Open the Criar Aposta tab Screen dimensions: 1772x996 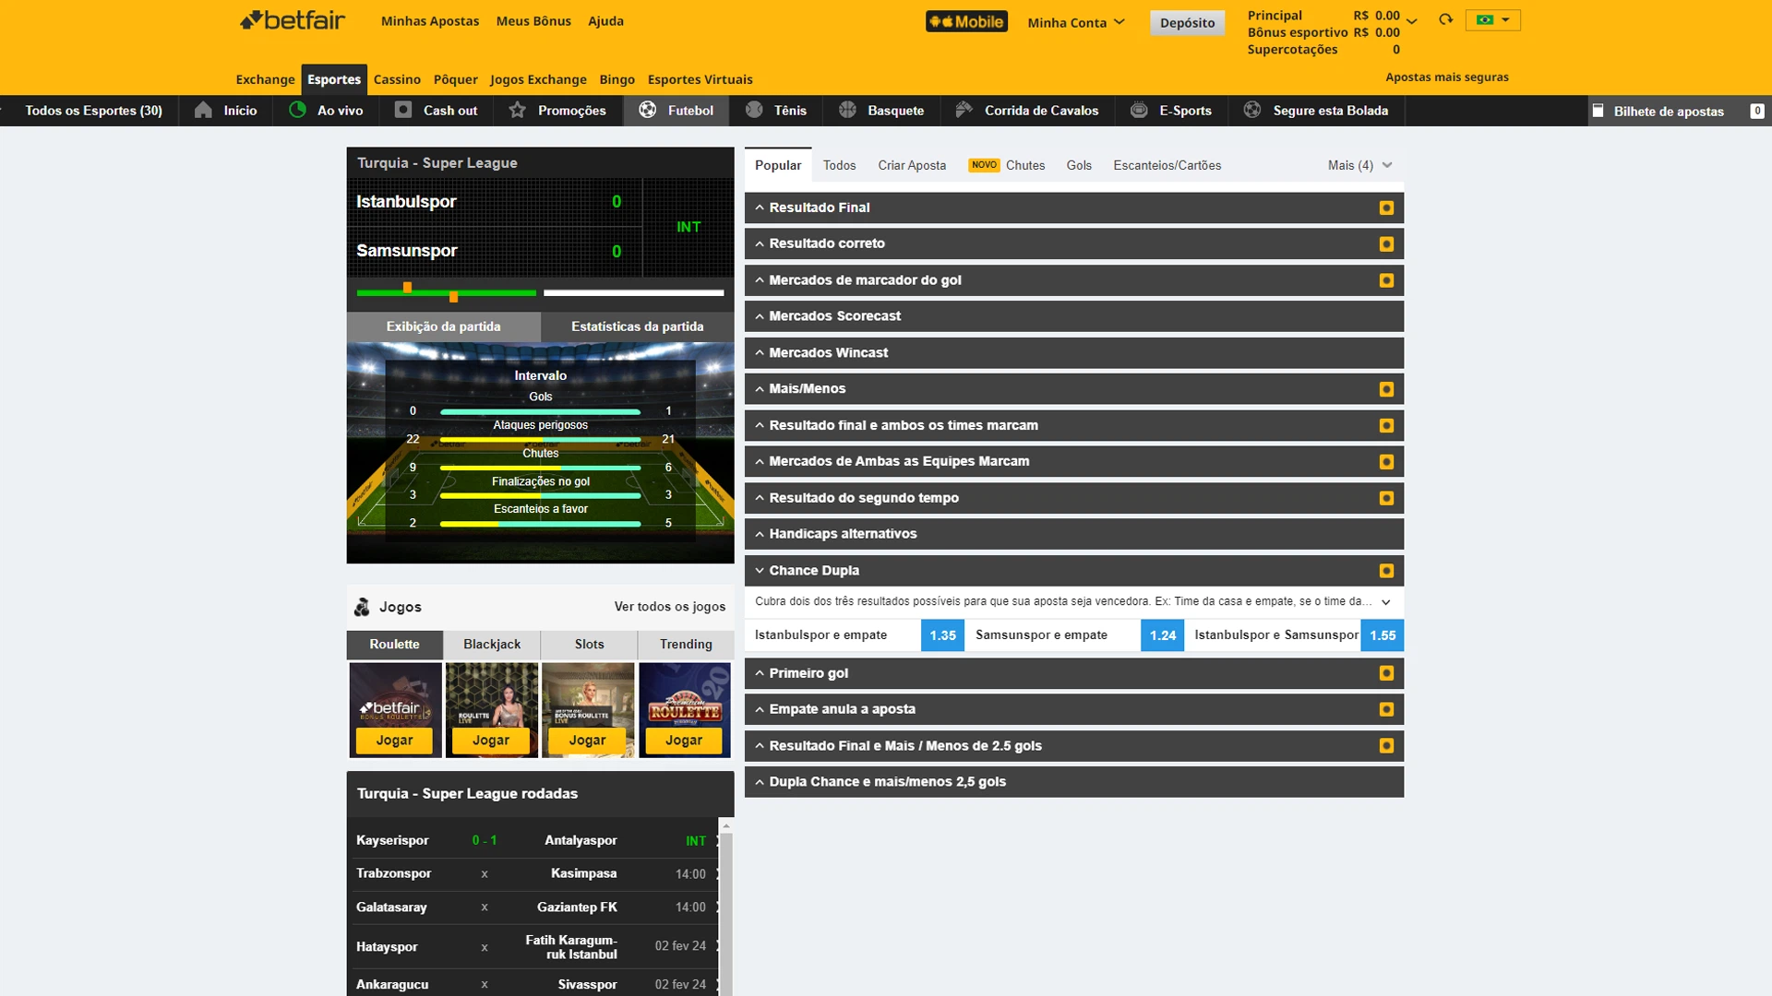(912, 165)
